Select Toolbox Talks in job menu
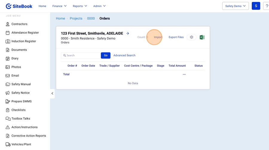Image resolution: width=269 pixels, height=150 pixels. tap(21, 119)
